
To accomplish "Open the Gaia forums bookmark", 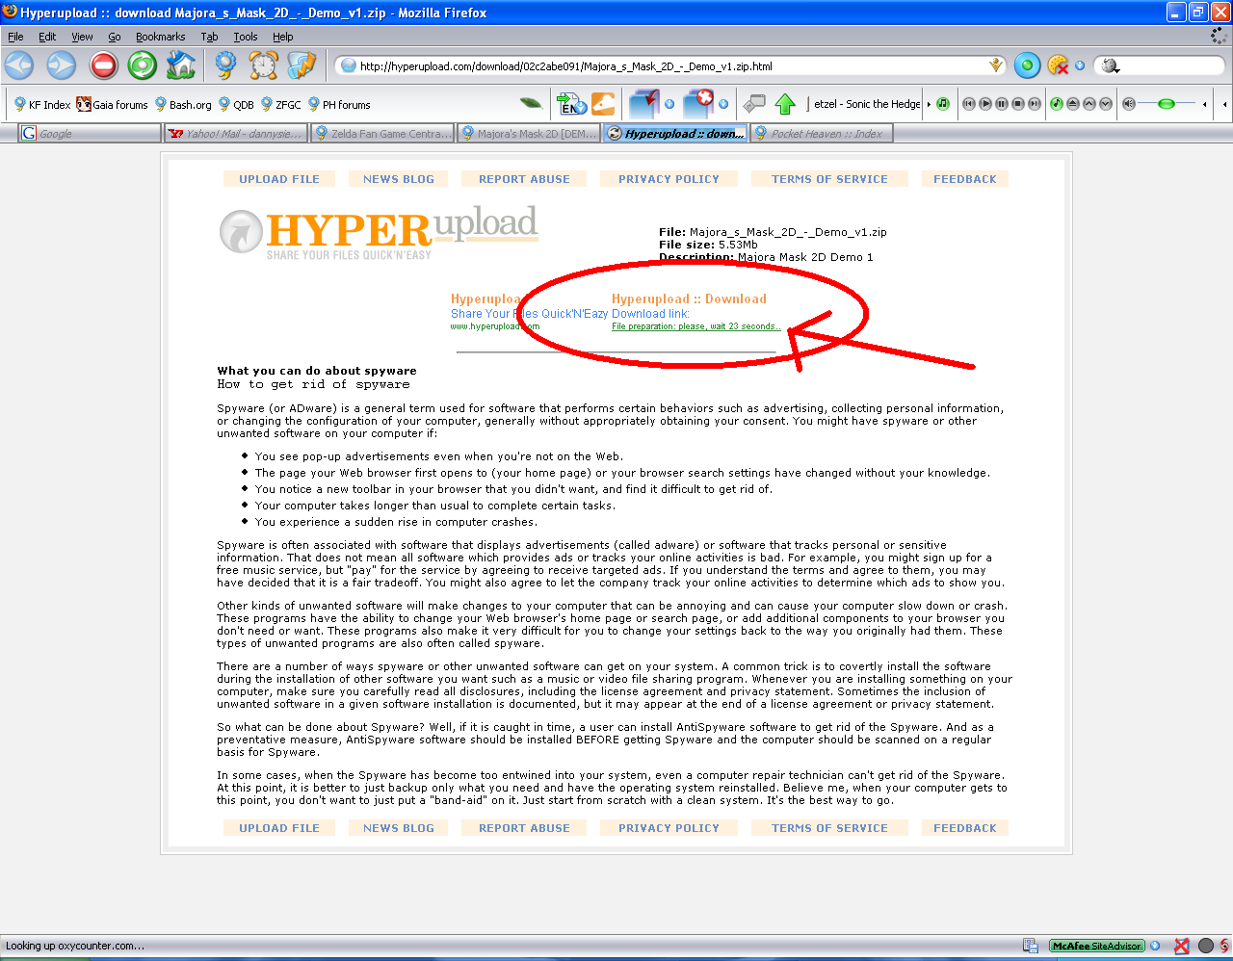I will click(x=112, y=104).
